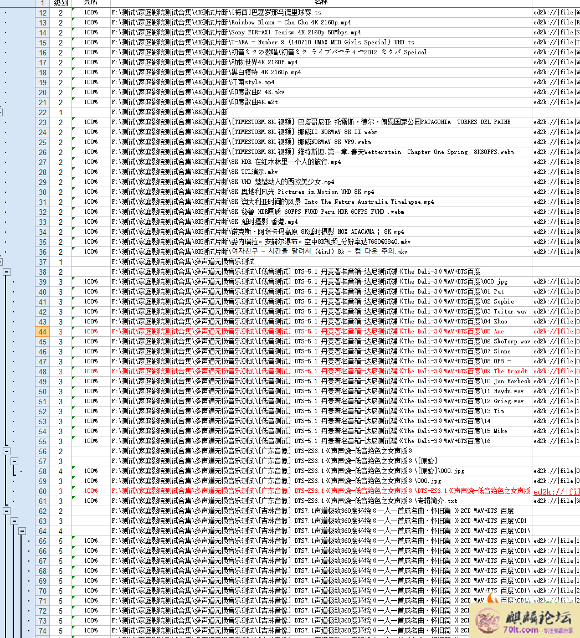
Task: Select the 江南style.mp4 path cell
Action: 321,82
